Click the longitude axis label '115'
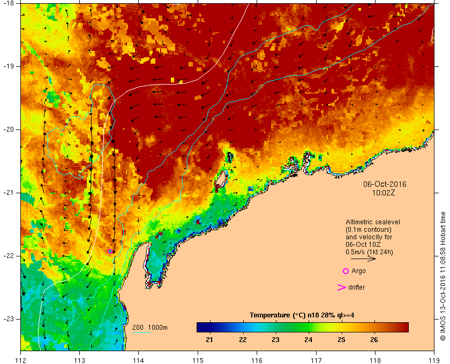 click(198, 360)
